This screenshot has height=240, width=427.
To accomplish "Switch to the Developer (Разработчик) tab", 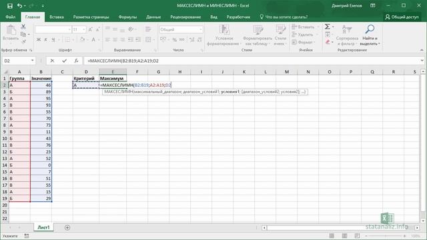I will tap(238, 17).
